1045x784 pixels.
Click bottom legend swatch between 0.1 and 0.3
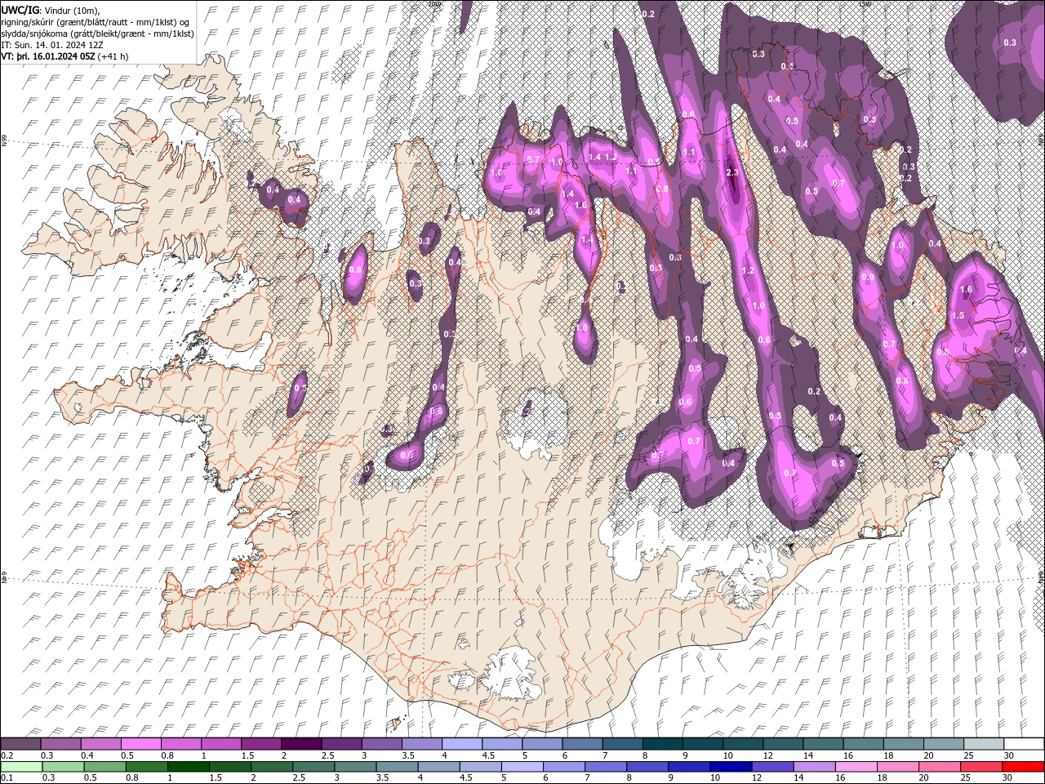point(21,767)
